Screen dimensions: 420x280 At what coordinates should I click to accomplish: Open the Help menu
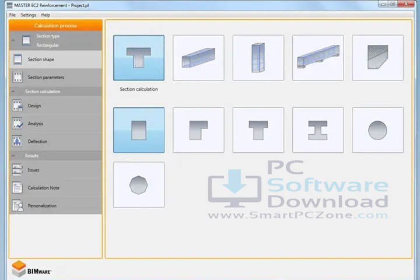[45, 15]
